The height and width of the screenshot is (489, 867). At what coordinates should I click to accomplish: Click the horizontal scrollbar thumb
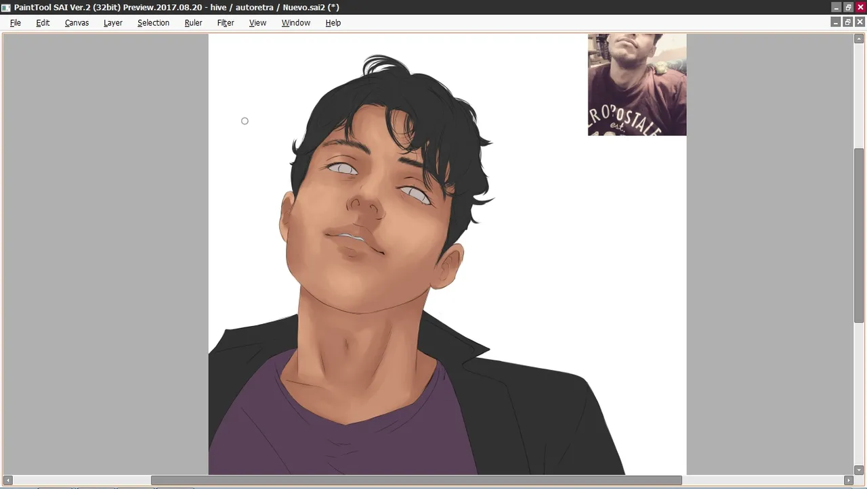[416, 480]
